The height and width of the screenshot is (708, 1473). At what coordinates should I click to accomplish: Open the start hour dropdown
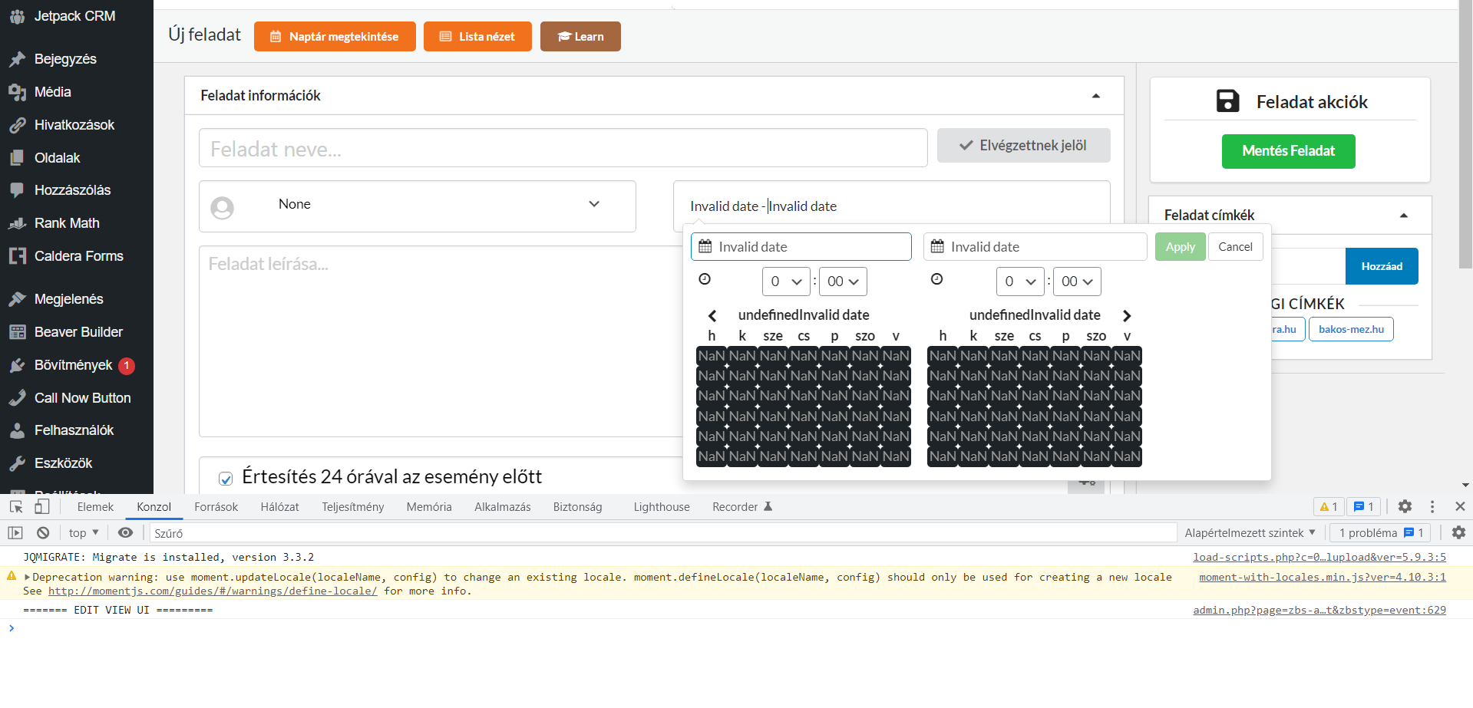tap(786, 282)
